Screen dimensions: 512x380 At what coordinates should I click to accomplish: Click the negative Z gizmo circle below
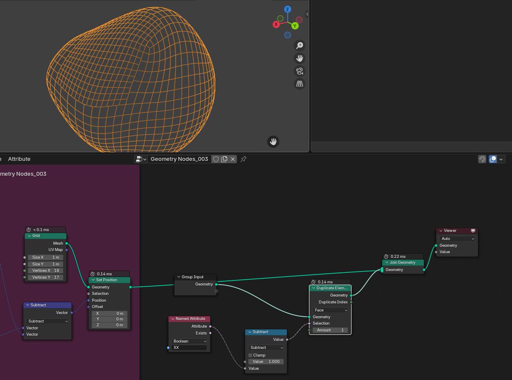288,35
